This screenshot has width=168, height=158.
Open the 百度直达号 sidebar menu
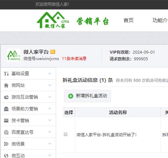click(28, 132)
